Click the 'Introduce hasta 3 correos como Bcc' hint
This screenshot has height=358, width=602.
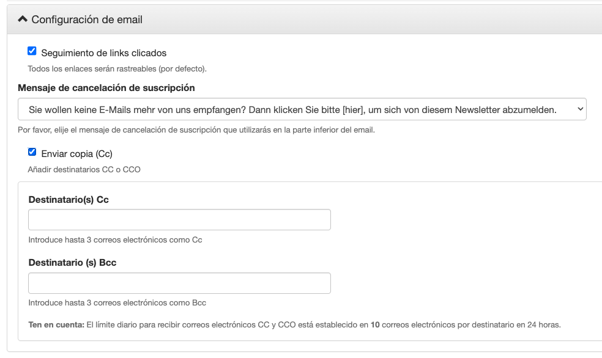[117, 303]
